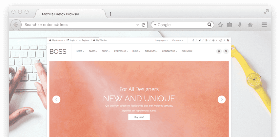This screenshot has width=280, height=137.
Task: Open the SHOP navigation menu
Action: click(106, 51)
